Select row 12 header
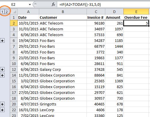The image size is (150, 117). pyautogui.click(x=14, y=69)
